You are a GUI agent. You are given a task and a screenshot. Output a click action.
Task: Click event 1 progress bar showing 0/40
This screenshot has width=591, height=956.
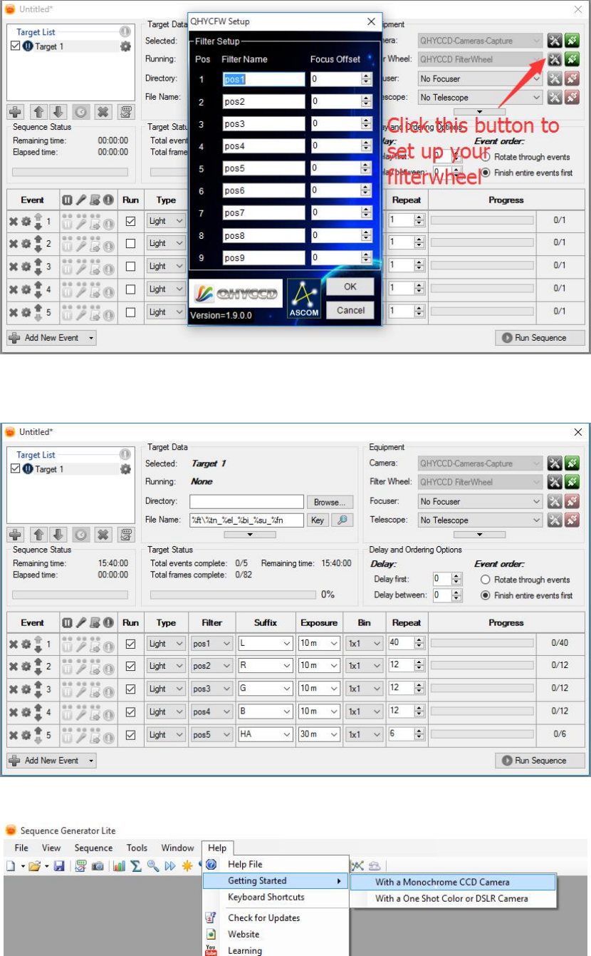[x=481, y=644]
